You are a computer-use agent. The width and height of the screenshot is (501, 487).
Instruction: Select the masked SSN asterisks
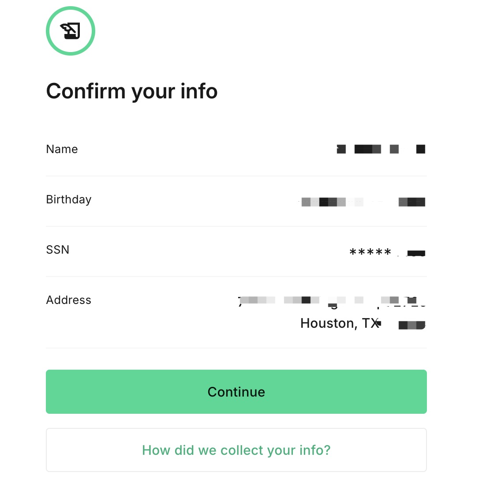(x=370, y=252)
